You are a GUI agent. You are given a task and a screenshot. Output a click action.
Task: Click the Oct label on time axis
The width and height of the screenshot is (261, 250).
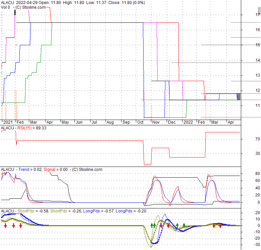click(x=140, y=122)
